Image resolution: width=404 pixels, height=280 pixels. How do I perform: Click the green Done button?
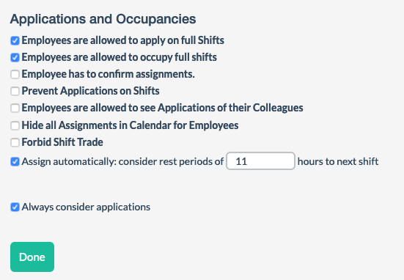(32, 257)
